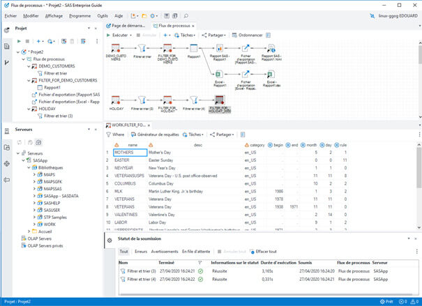Expand the WORK library

pos(34,224)
